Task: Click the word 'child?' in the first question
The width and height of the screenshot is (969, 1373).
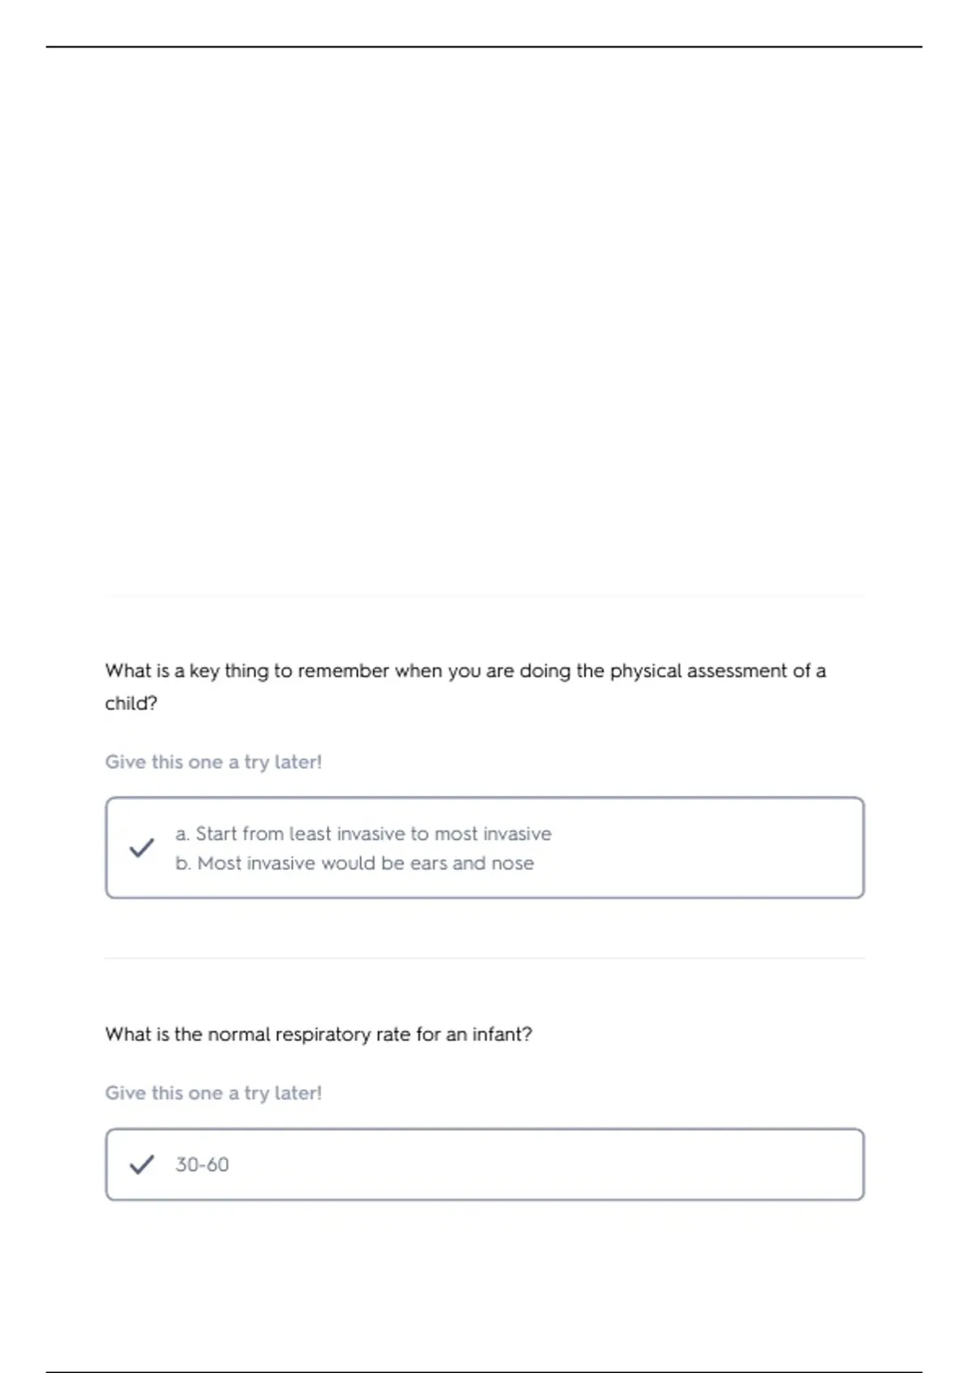Action: 131,703
